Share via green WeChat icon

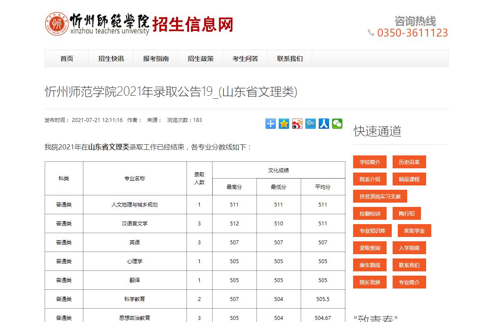[337, 124]
